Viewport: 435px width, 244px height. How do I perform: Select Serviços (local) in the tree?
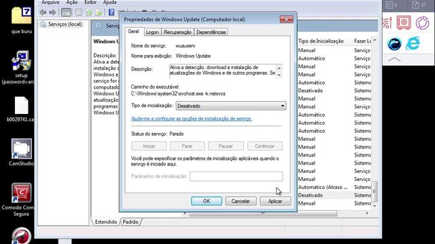click(x=65, y=24)
